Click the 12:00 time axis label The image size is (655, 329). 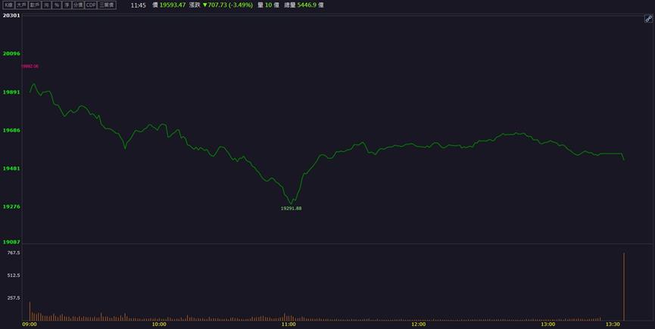[x=418, y=324]
